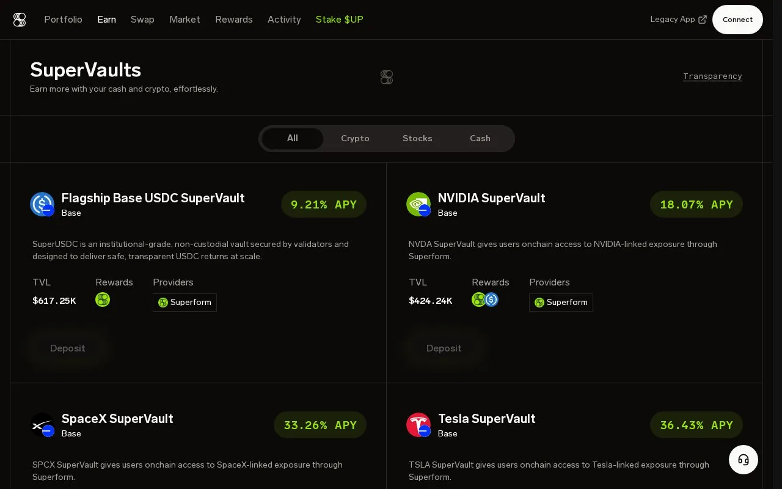Screen dimensions: 782x489
Task: Click Superform provider icon in NVIDIA card
Action: tap(539, 303)
